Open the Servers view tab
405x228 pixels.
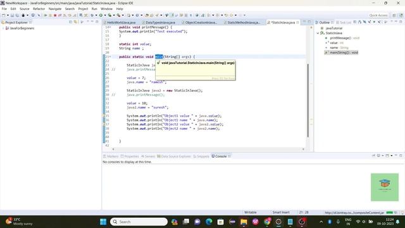148,156
